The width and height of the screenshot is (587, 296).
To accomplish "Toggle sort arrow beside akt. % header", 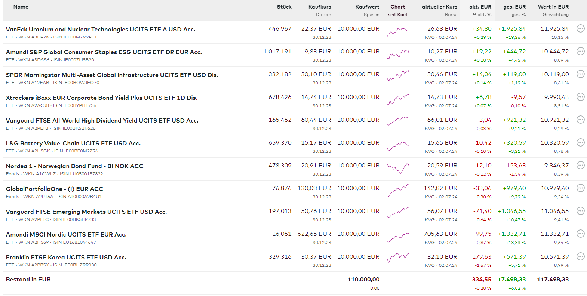I will tap(474, 15).
